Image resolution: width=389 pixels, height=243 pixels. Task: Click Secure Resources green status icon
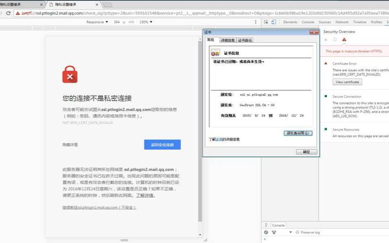pos(326,129)
